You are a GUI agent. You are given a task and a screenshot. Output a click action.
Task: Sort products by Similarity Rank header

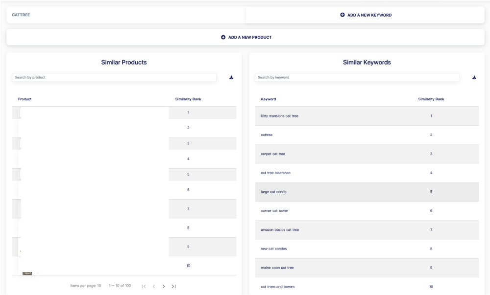188,99
